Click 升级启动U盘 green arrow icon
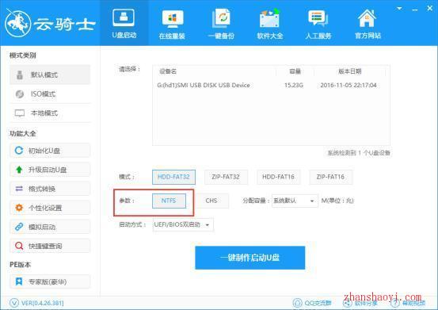 pos(19,170)
